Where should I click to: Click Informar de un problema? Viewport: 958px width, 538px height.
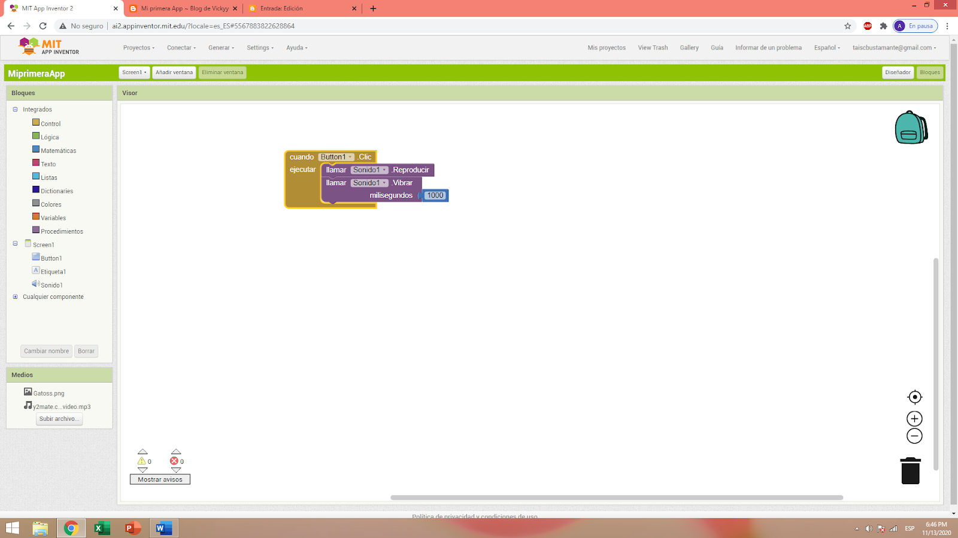point(768,48)
